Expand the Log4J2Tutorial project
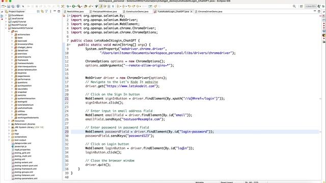Screen dimensions: 326x183 6,21
